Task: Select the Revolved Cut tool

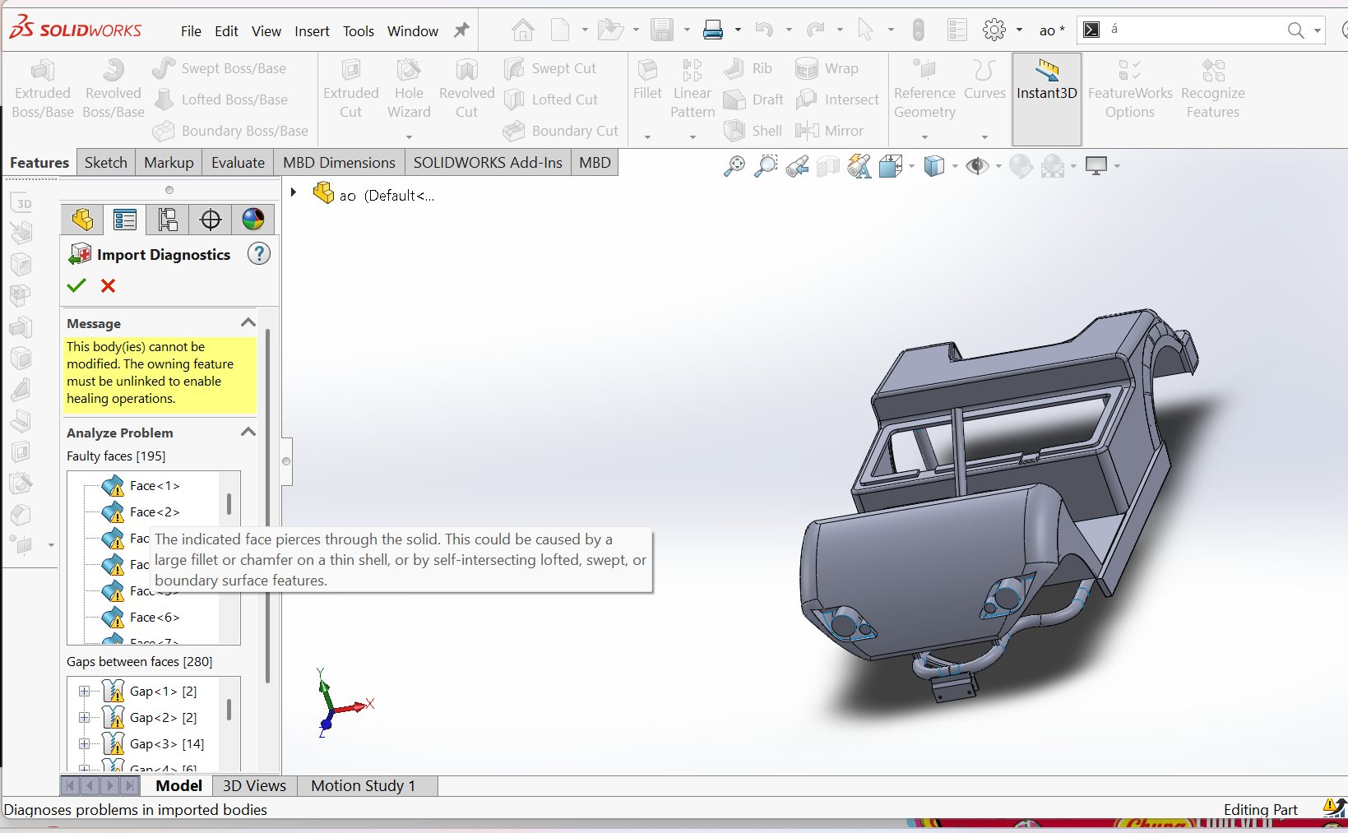Action: coord(466,89)
